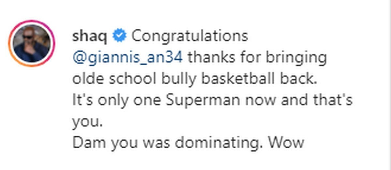Viewport: 391px width, 170px height.
Task: Open the @giannis_an34 mention link
Action: (x=127, y=58)
